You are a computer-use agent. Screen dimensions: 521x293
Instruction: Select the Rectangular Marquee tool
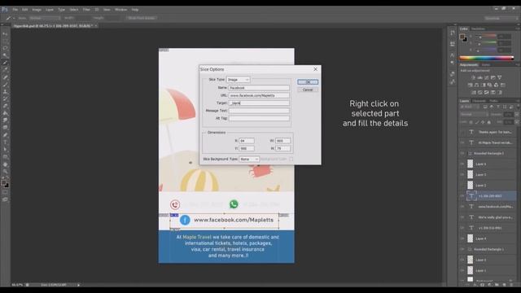[x=5, y=41]
